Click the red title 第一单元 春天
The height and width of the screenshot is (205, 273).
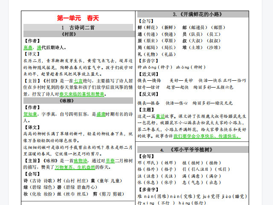(78, 18)
